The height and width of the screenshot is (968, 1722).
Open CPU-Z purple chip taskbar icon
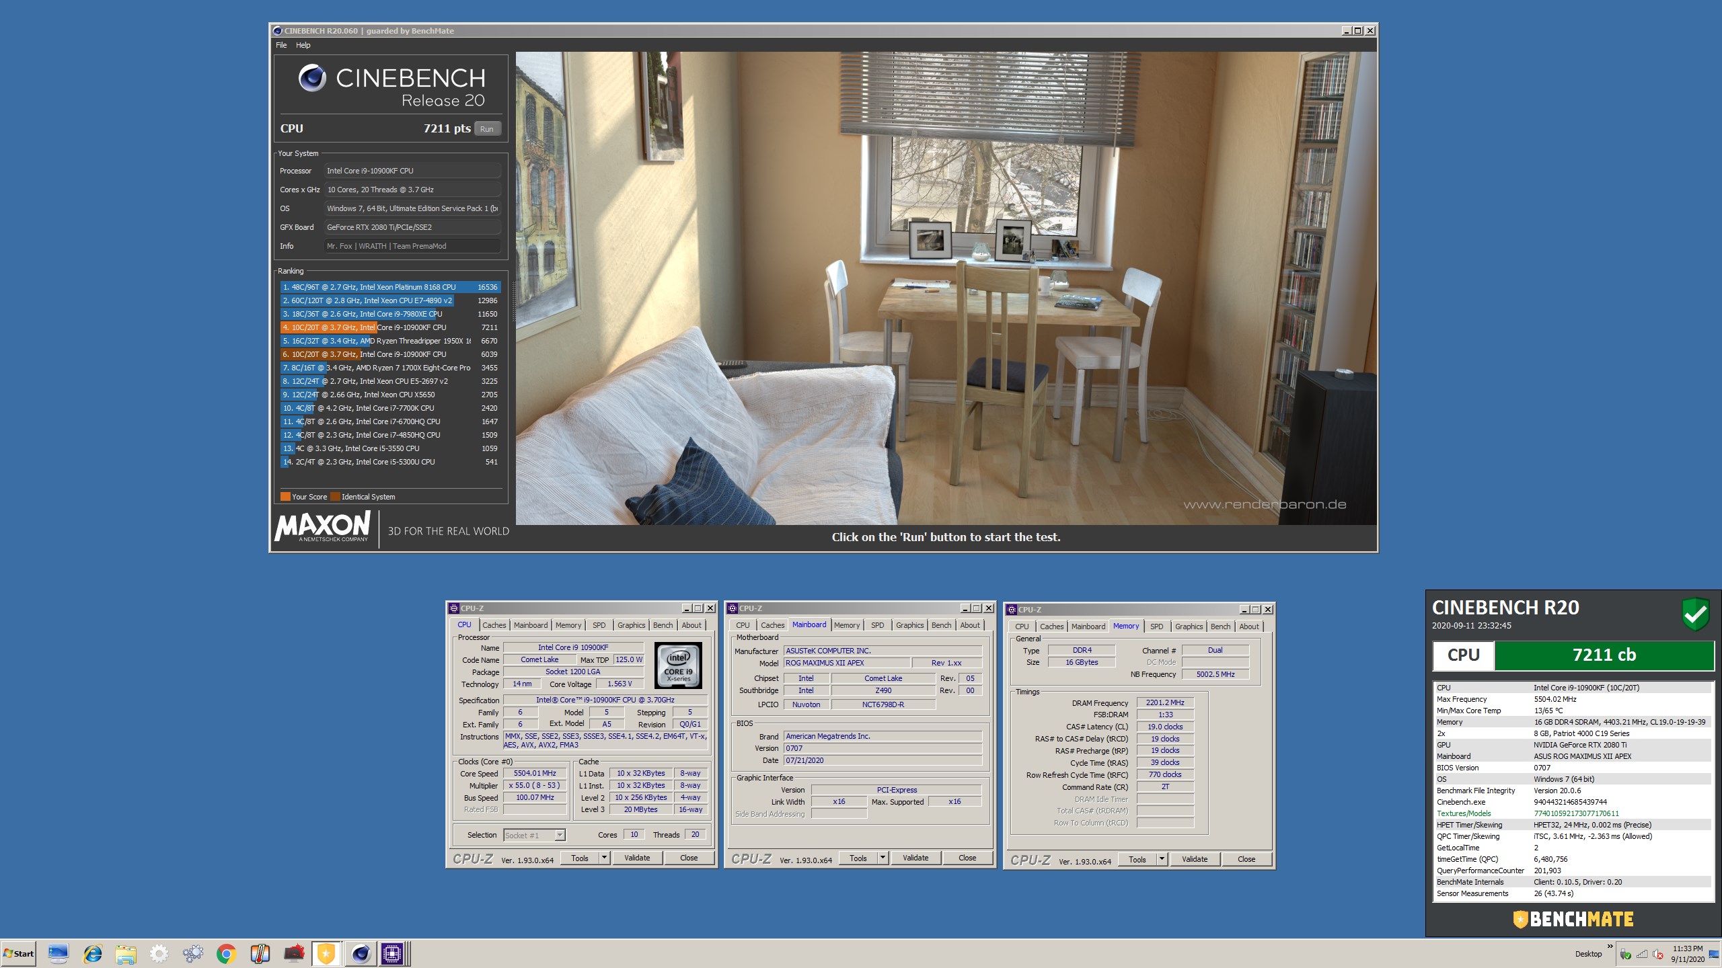click(392, 953)
